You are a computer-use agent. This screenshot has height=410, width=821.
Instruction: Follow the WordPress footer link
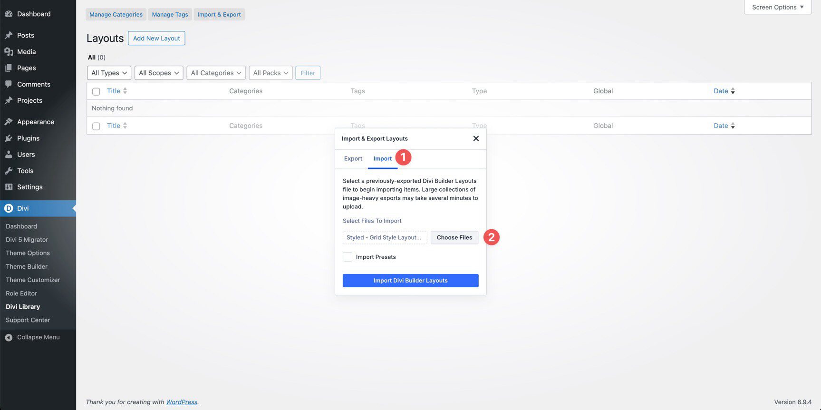click(182, 402)
